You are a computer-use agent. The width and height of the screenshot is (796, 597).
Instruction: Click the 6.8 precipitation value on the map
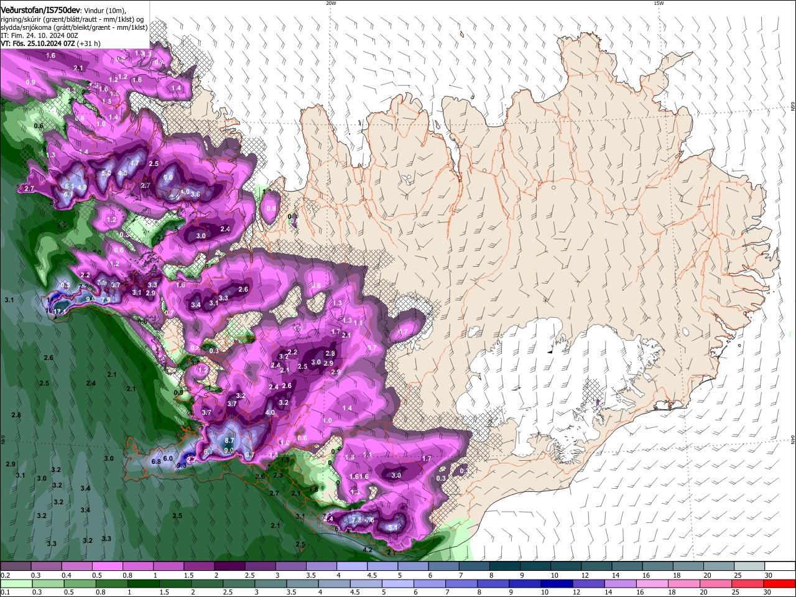coord(156,462)
